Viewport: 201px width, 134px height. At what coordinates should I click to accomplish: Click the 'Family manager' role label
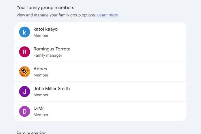click(48, 55)
